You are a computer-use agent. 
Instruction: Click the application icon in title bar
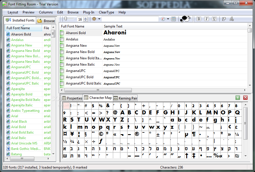5,4
